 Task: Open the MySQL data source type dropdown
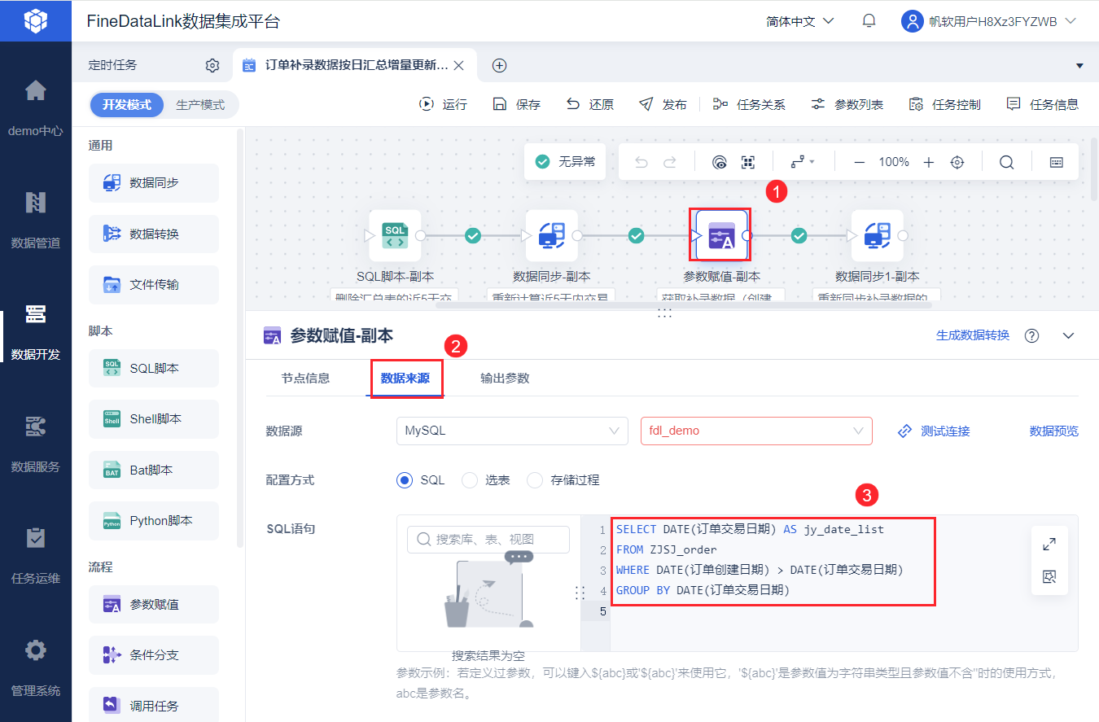(x=512, y=431)
